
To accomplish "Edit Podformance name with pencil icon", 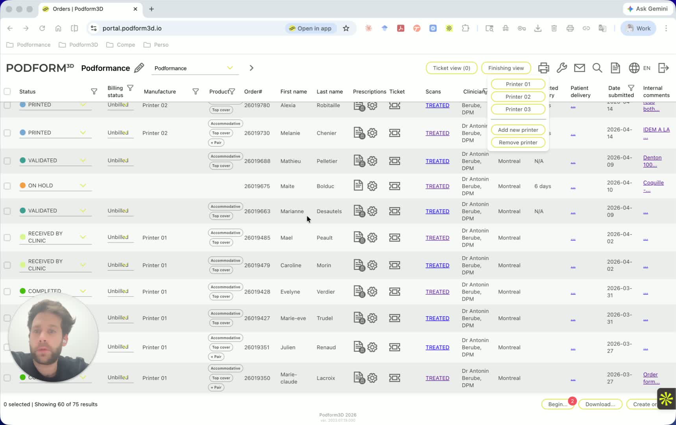I will (x=139, y=68).
